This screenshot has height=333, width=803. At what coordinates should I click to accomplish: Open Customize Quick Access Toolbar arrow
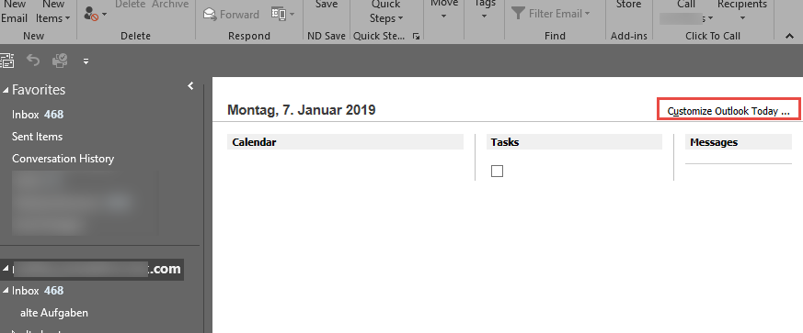tap(86, 61)
